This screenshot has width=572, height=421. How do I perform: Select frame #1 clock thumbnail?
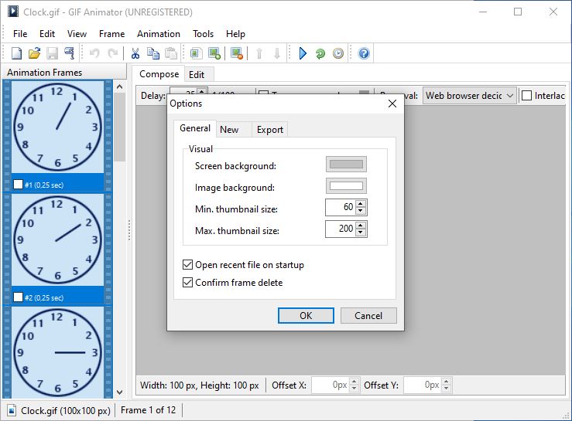click(x=57, y=127)
